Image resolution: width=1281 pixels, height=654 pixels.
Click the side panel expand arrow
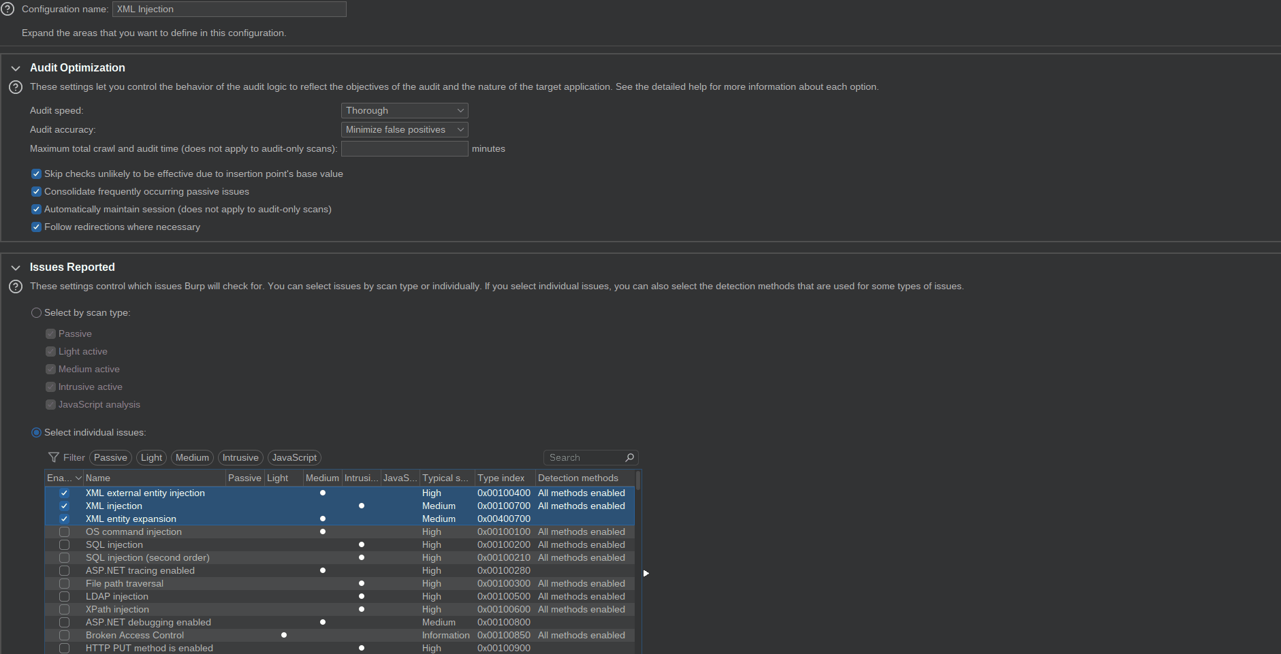(646, 573)
